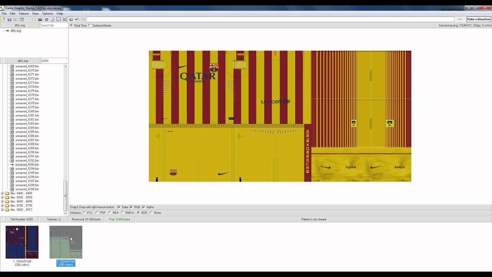Click file icon beside unnamed_6399.bin
The image size is (492, 277).
pyautogui.click(x=12, y=189)
